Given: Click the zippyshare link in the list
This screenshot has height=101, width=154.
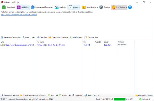Looking at the screenshot, I should coord(20,45).
